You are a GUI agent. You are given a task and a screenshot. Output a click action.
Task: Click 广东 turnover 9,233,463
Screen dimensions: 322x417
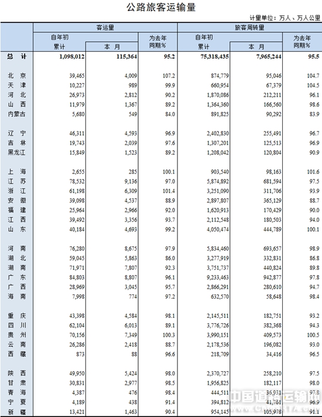pyautogui.click(x=218, y=277)
